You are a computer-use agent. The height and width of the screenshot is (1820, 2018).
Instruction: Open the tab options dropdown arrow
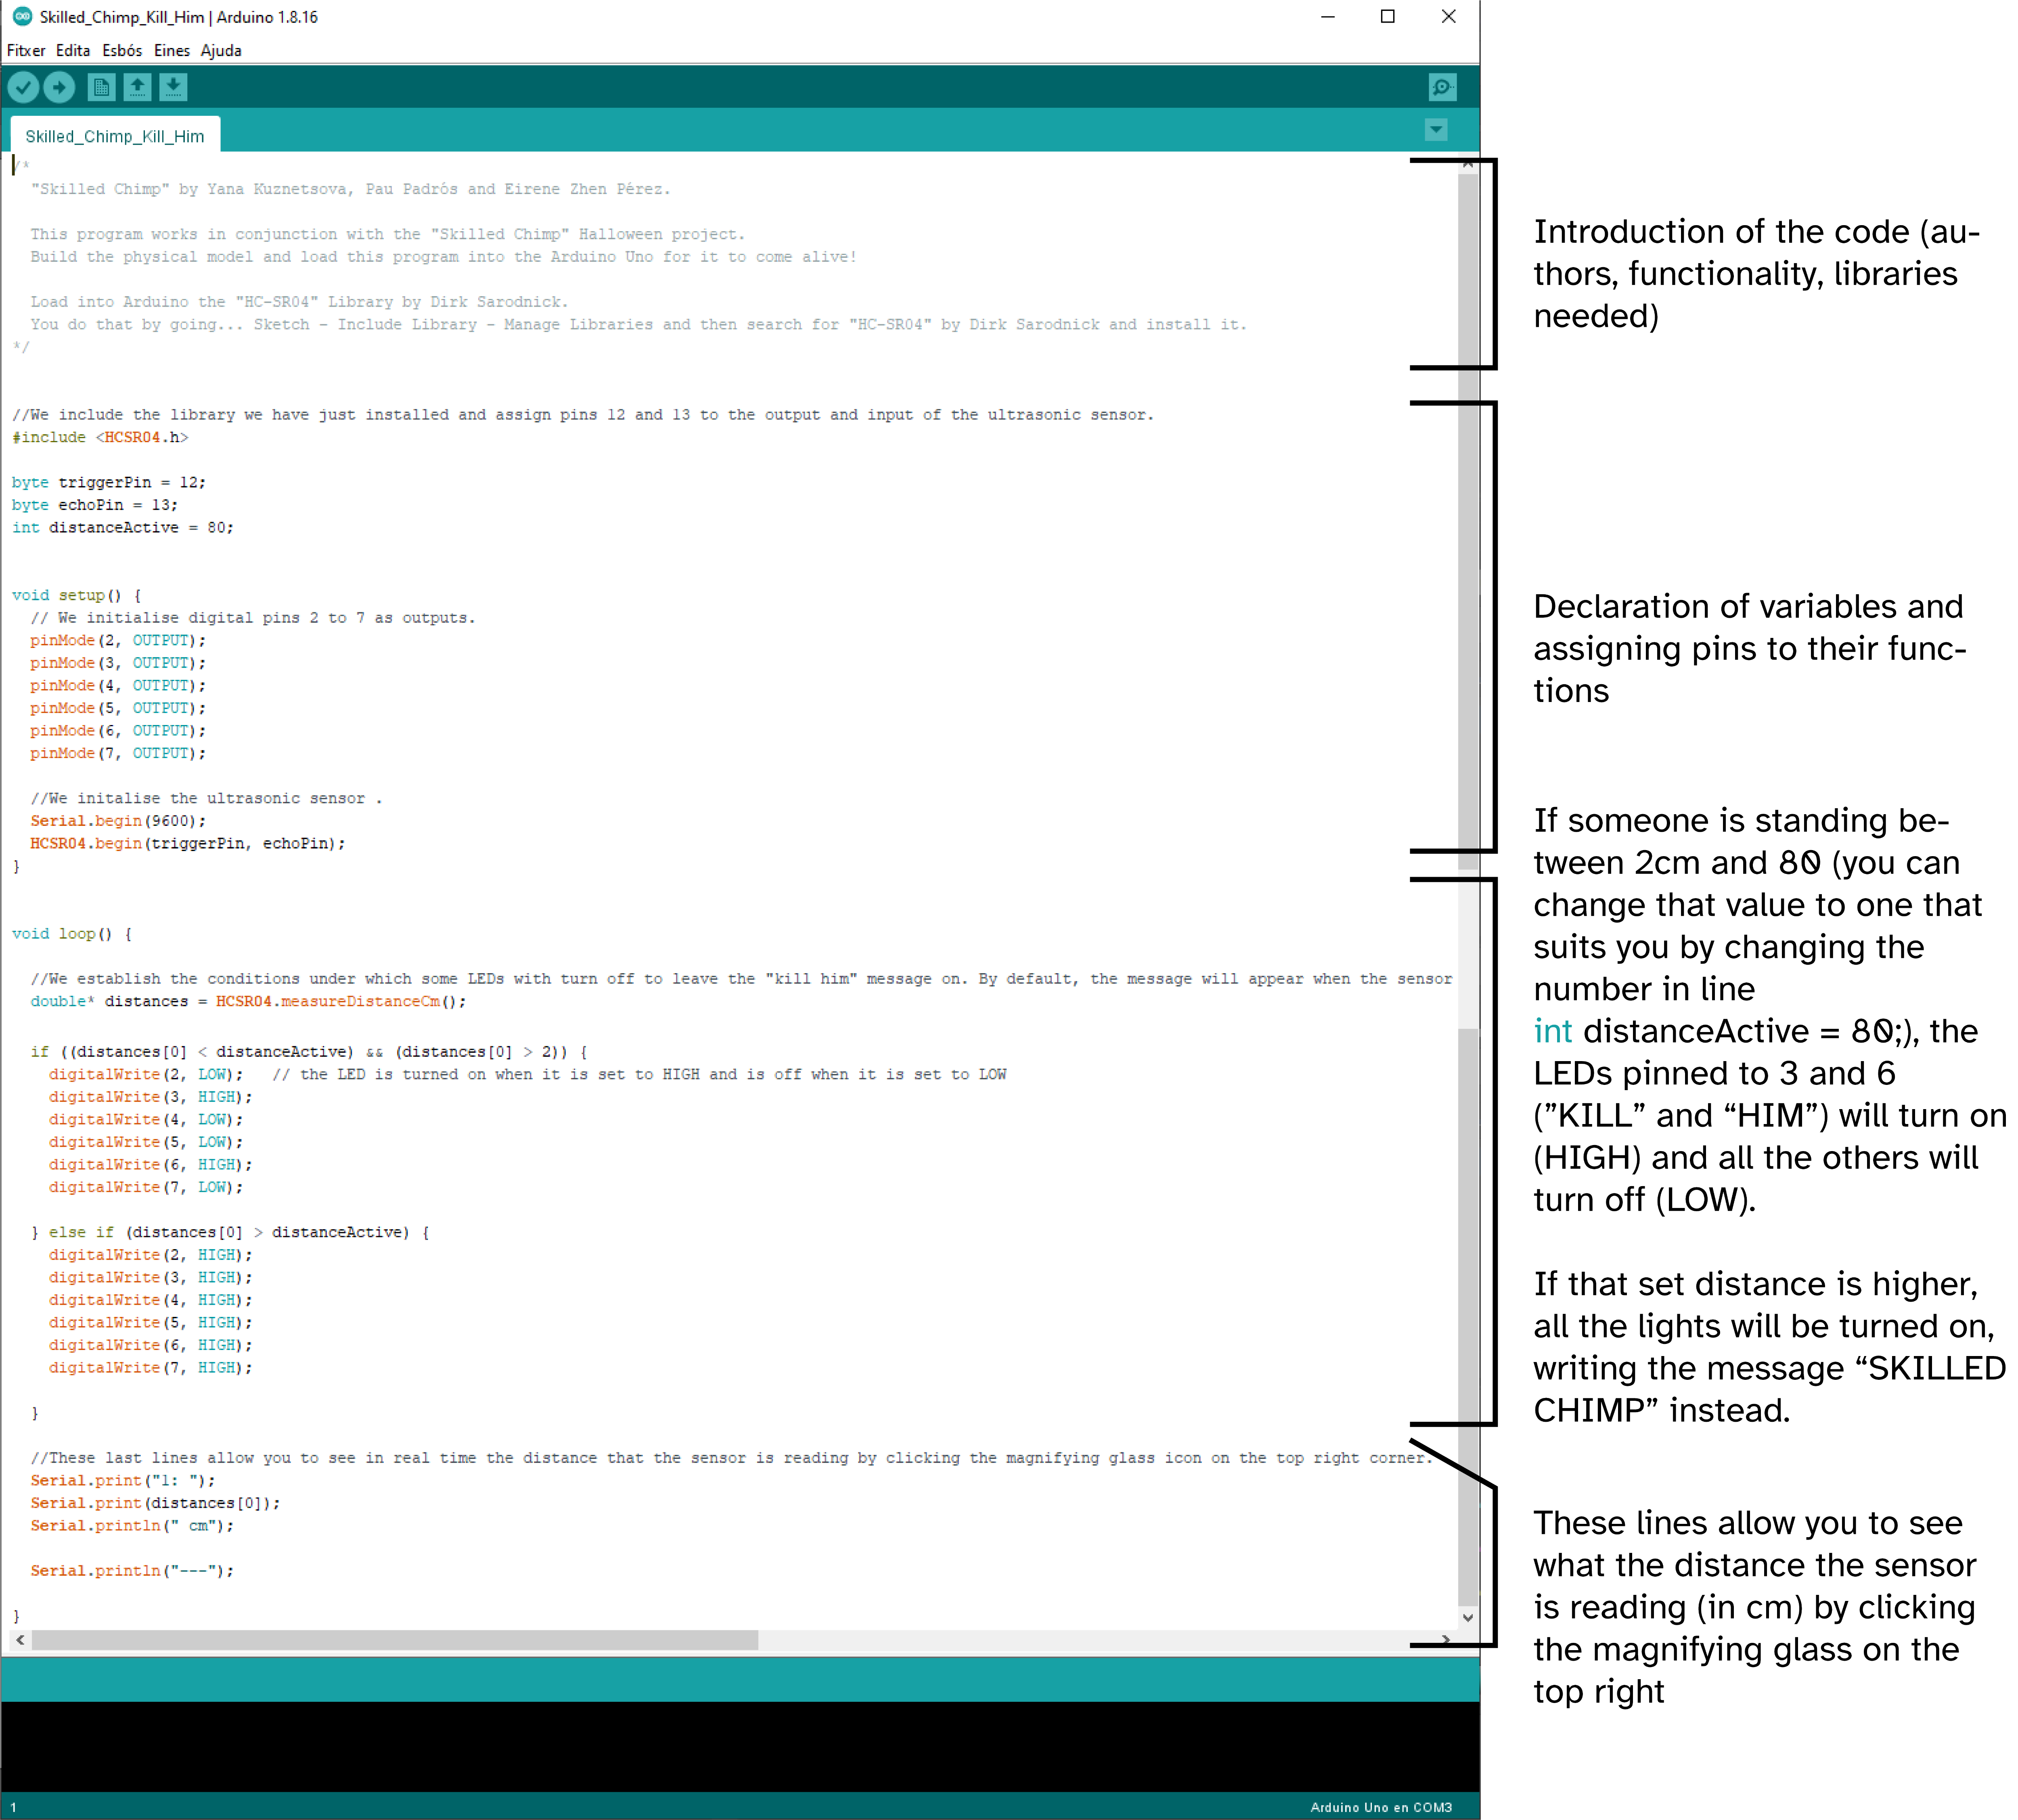1438,130
